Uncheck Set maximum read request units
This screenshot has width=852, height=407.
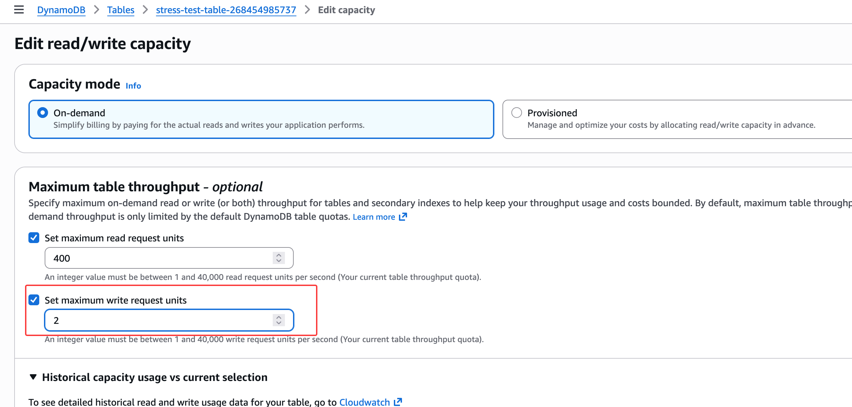pos(34,238)
